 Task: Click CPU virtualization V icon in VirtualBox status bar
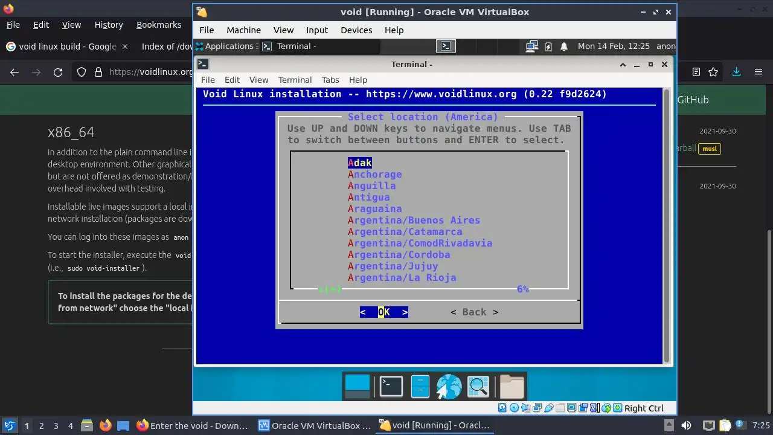click(x=594, y=408)
